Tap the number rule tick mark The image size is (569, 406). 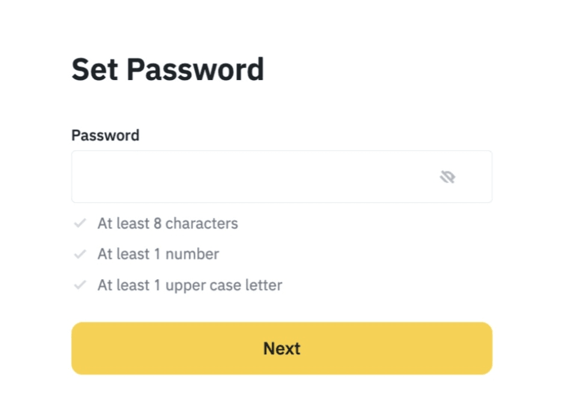pyautogui.click(x=80, y=254)
